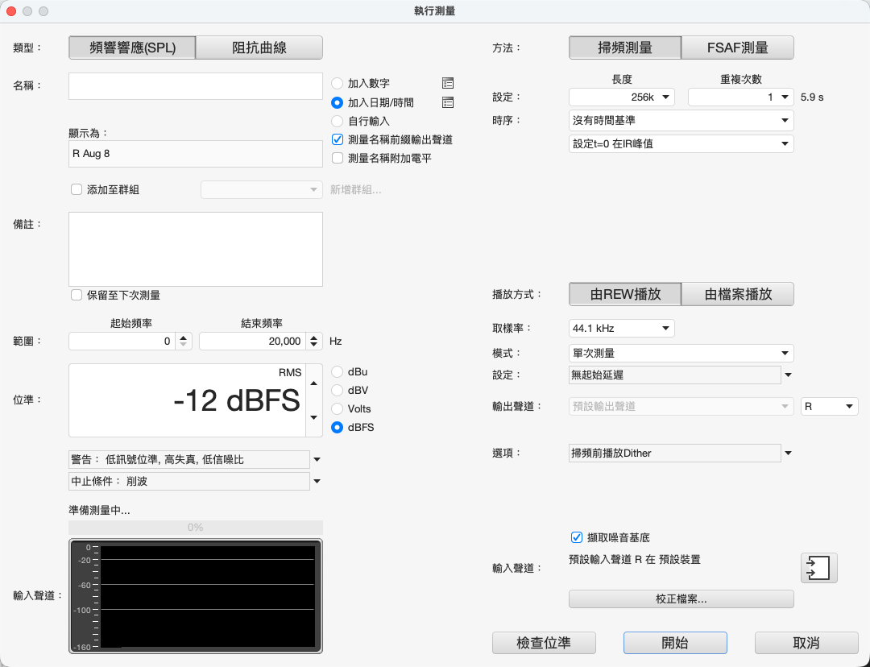Switch to 由檔案播放 playback tab
The height and width of the screenshot is (667, 870).
[x=737, y=294]
